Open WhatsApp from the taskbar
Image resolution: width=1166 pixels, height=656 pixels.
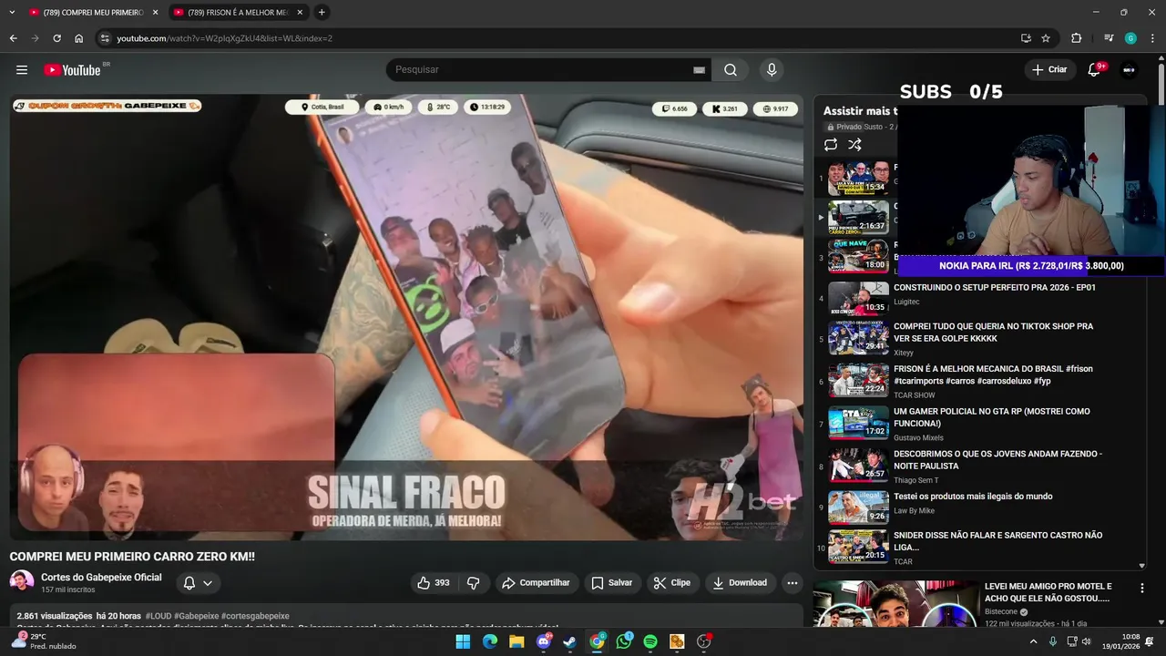click(623, 642)
